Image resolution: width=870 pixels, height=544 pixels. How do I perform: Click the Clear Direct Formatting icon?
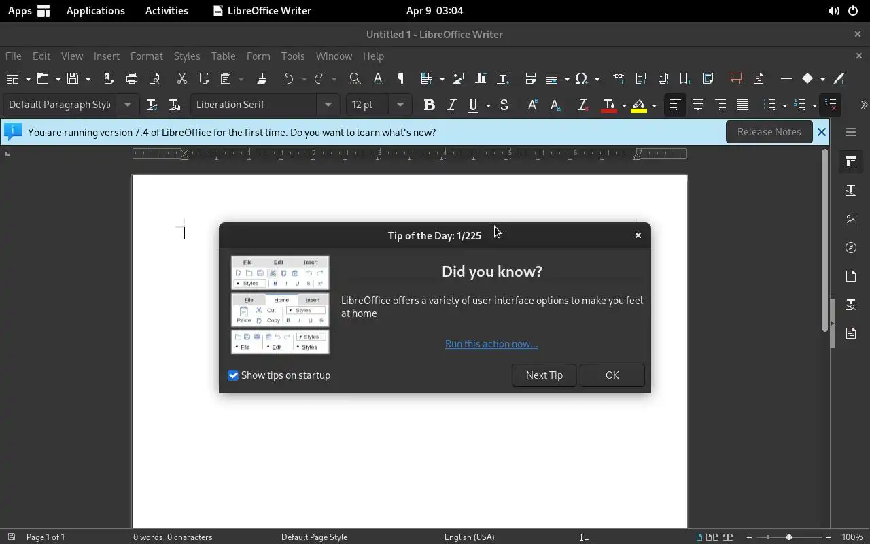582,105
